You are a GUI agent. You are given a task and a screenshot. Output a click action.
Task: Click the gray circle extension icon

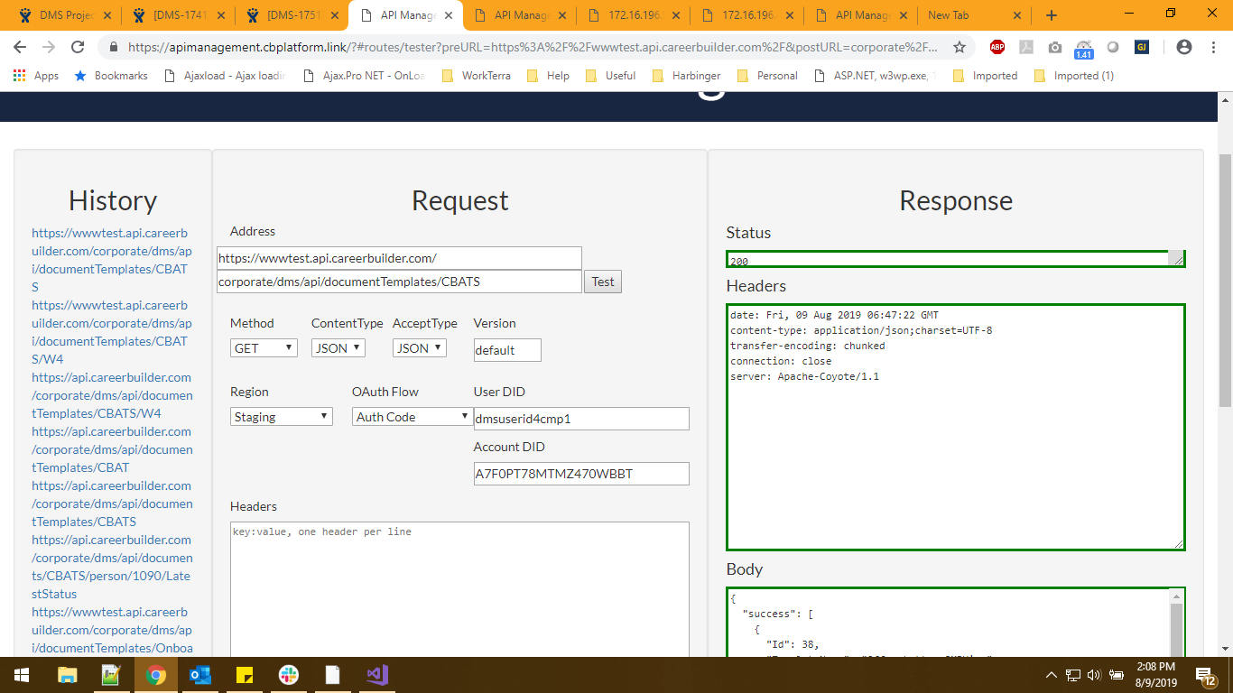point(1113,47)
